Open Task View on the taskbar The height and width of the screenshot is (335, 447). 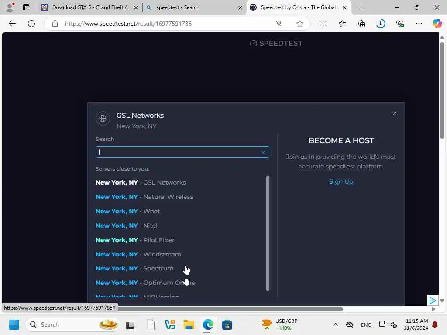130,325
